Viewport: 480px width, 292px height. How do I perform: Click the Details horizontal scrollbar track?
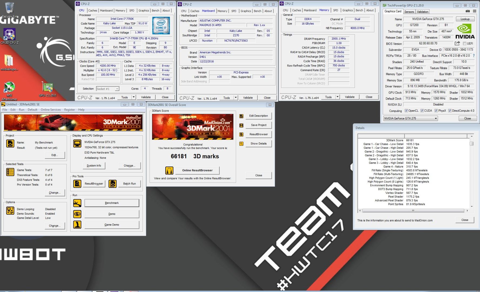coord(413,211)
